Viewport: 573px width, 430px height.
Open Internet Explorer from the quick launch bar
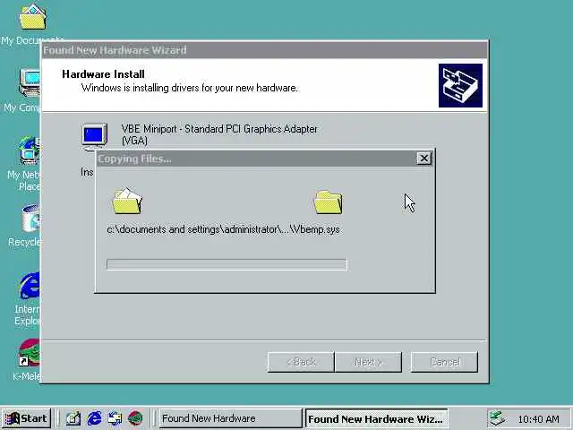click(x=94, y=418)
